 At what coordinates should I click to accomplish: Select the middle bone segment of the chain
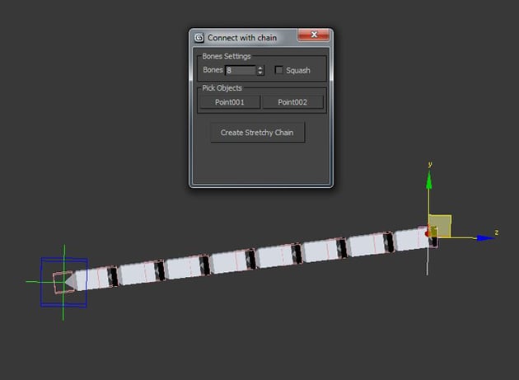pos(273,256)
